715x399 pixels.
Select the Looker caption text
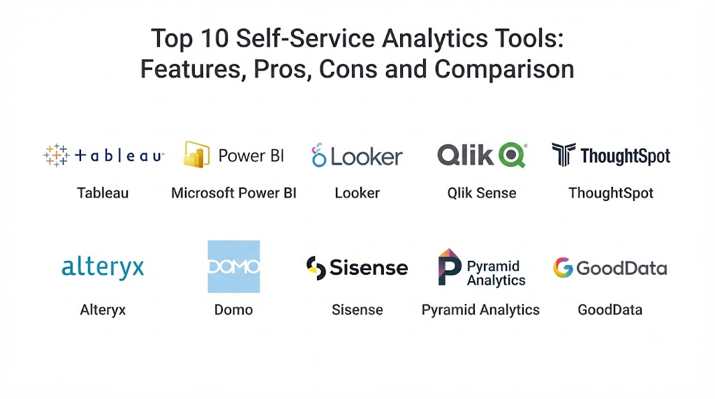point(357,193)
